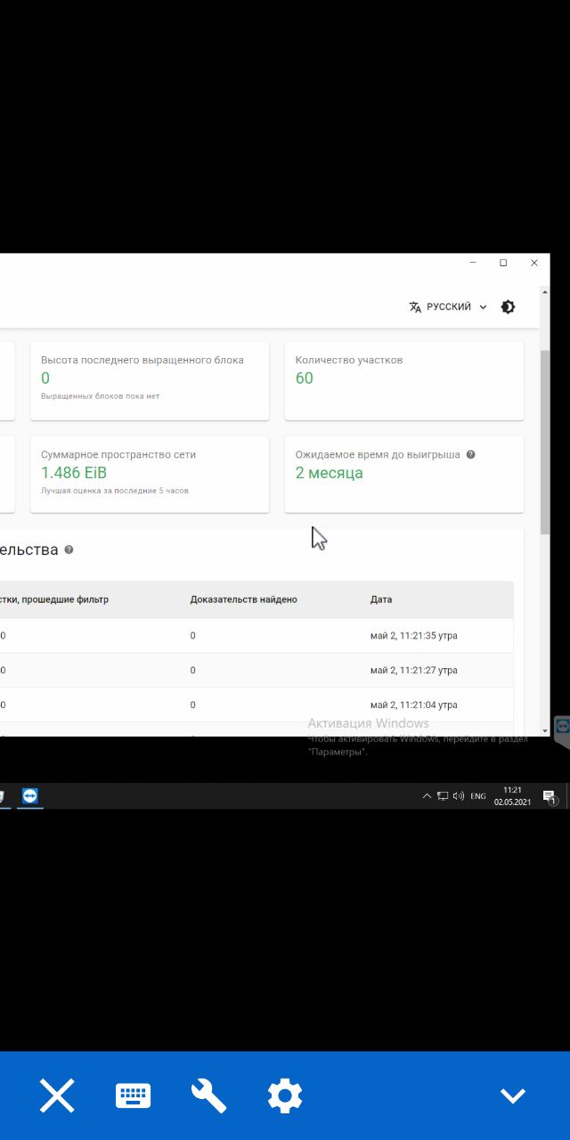Click the volume speaker icon in tray
The image size is (570, 1140).
click(x=459, y=796)
